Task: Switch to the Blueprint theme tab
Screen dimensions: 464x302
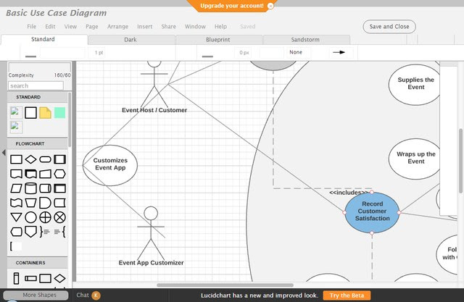Action: (218, 40)
